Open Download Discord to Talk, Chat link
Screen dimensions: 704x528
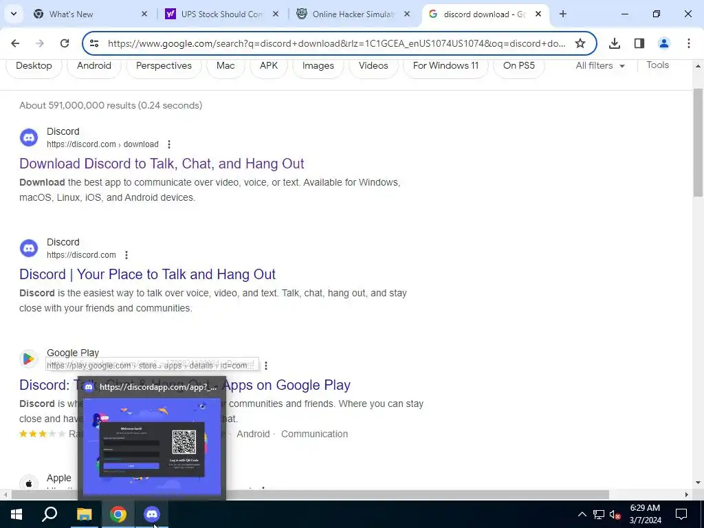[x=162, y=164]
